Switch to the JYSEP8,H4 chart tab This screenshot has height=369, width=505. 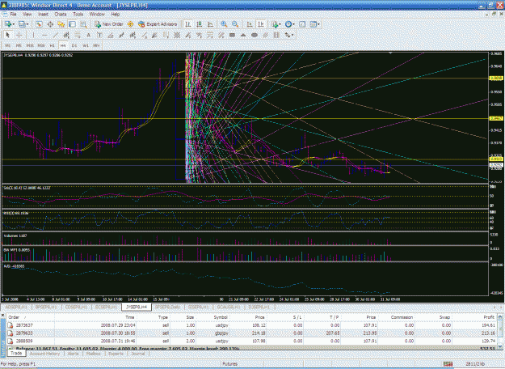137,307
